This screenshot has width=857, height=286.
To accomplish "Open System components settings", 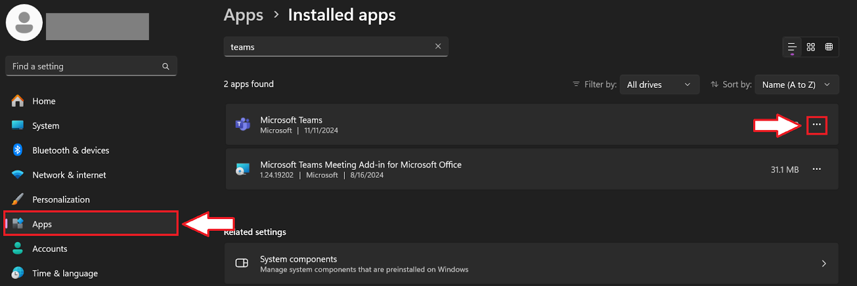I will tap(531, 264).
